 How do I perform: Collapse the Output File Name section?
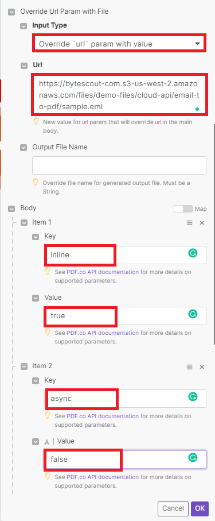pos(24,148)
